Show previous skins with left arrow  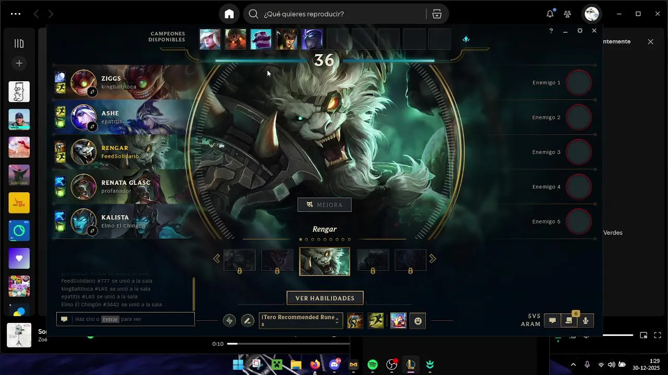[217, 259]
